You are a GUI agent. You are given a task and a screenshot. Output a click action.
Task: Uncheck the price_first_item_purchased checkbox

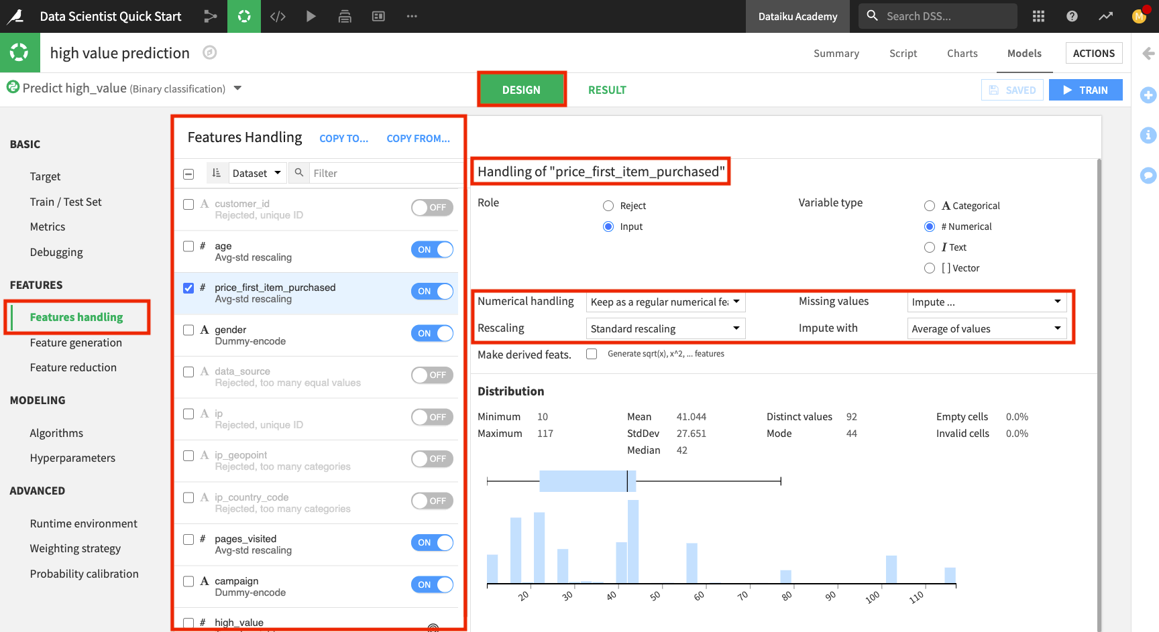(188, 288)
